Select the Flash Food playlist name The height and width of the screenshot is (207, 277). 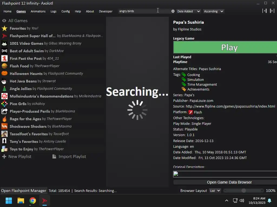click(19, 66)
